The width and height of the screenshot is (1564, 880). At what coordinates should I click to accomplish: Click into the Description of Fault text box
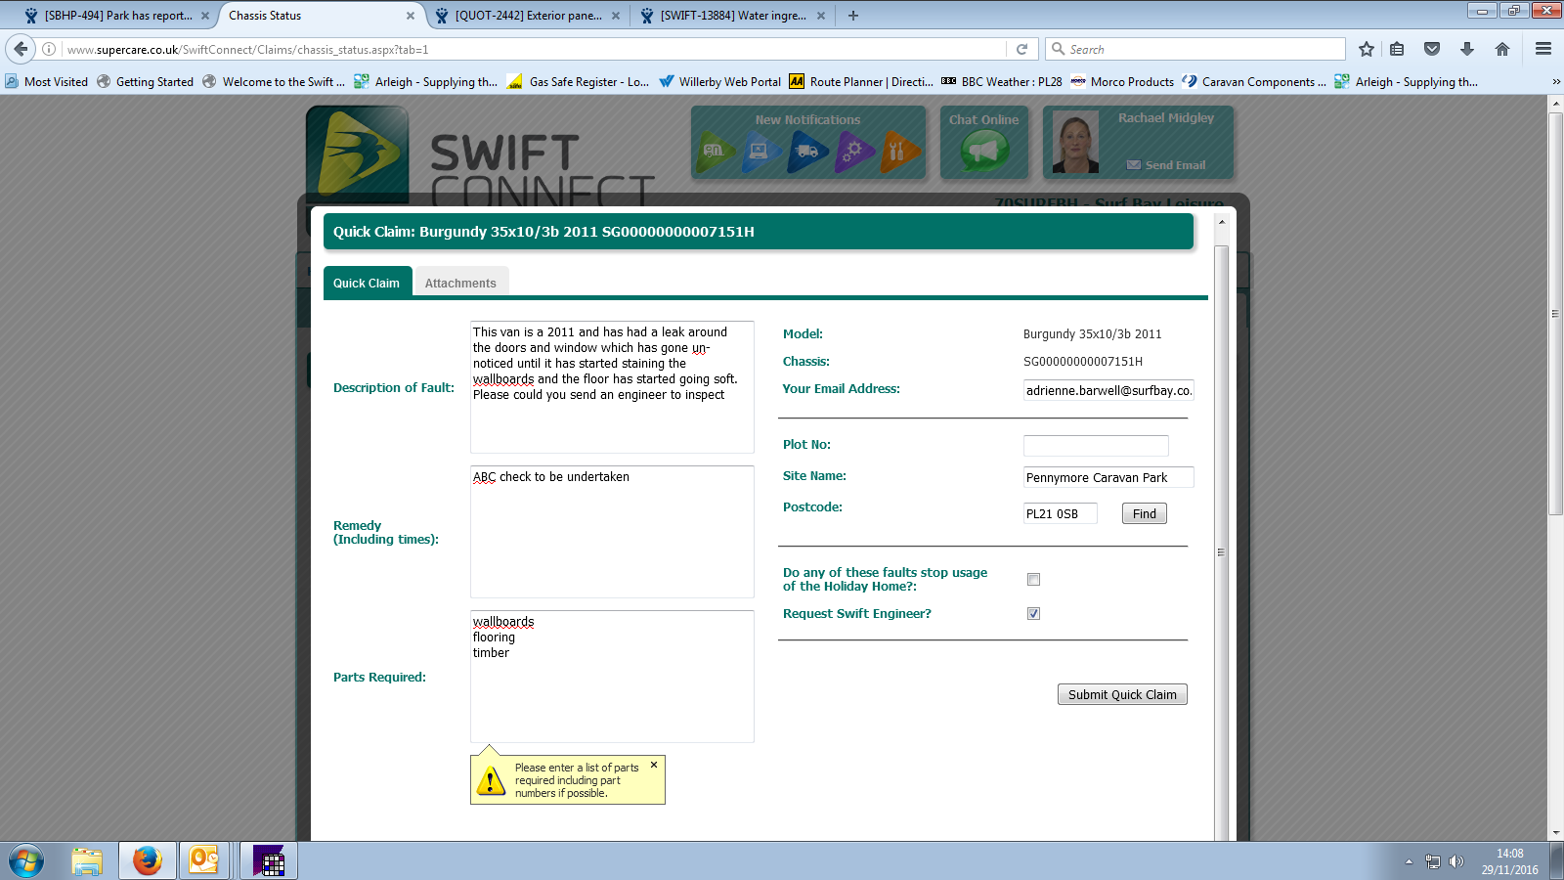click(x=612, y=387)
